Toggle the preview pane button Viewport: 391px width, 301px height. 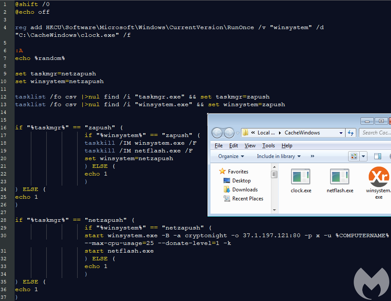tap(378, 156)
